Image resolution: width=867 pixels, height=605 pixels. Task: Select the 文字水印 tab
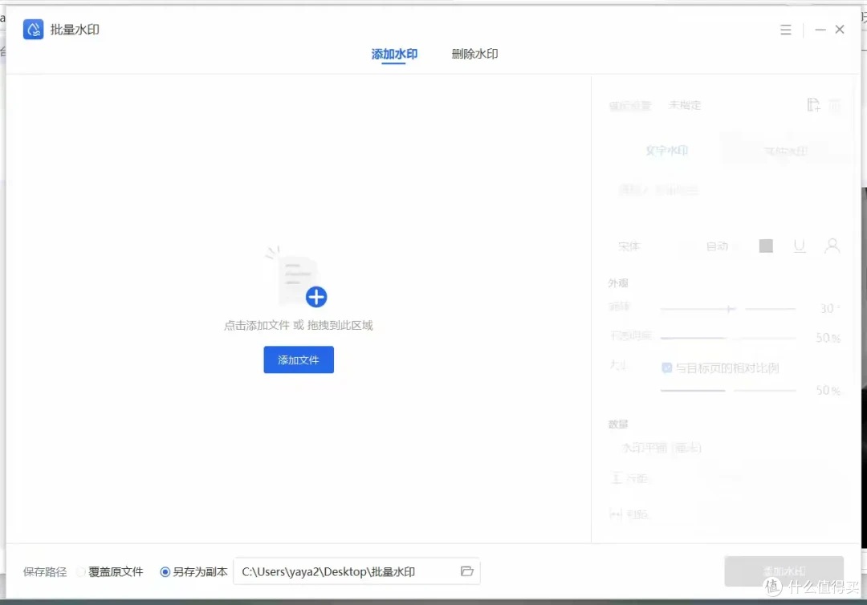(x=667, y=150)
